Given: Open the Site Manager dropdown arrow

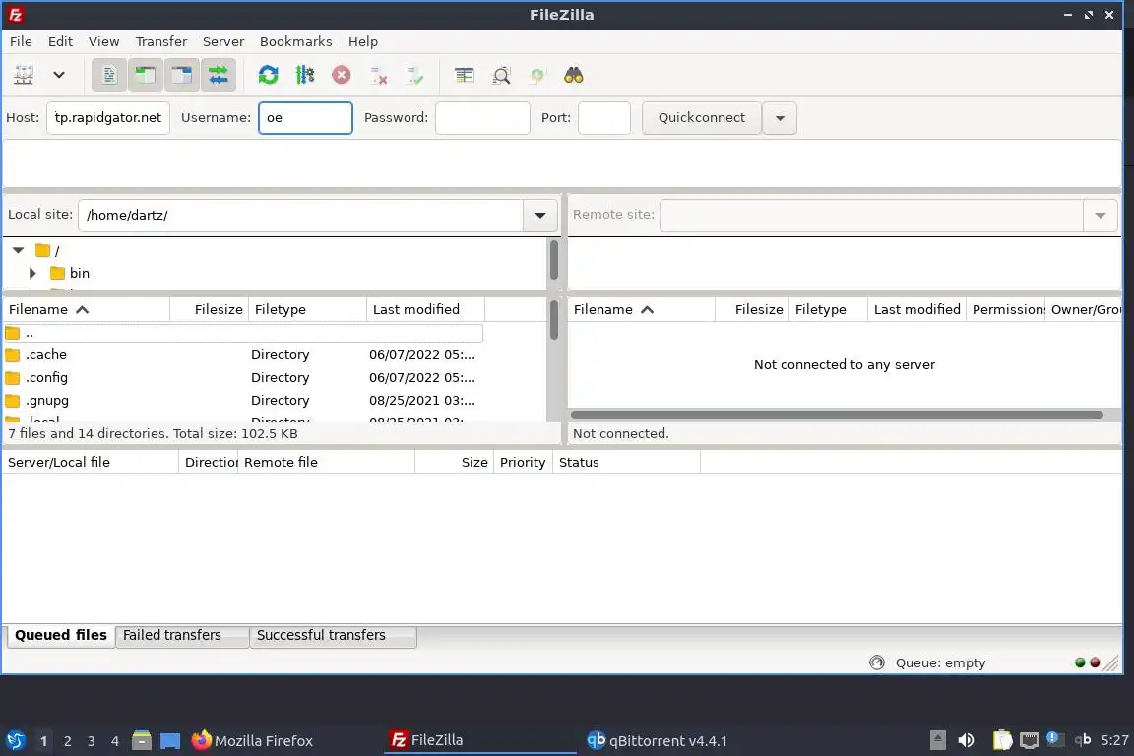Looking at the screenshot, I should [x=59, y=75].
